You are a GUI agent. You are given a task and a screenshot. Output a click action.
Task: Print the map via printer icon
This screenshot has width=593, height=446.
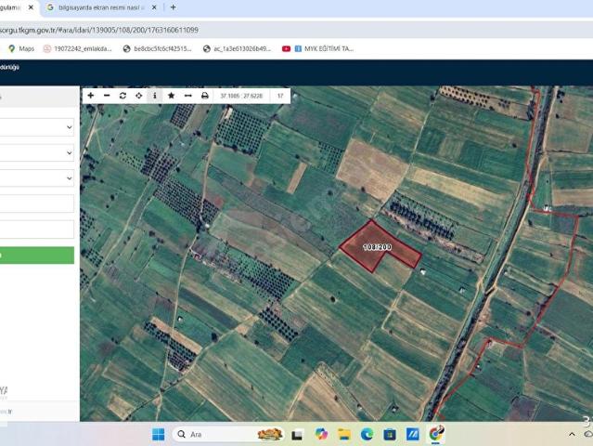point(204,96)
